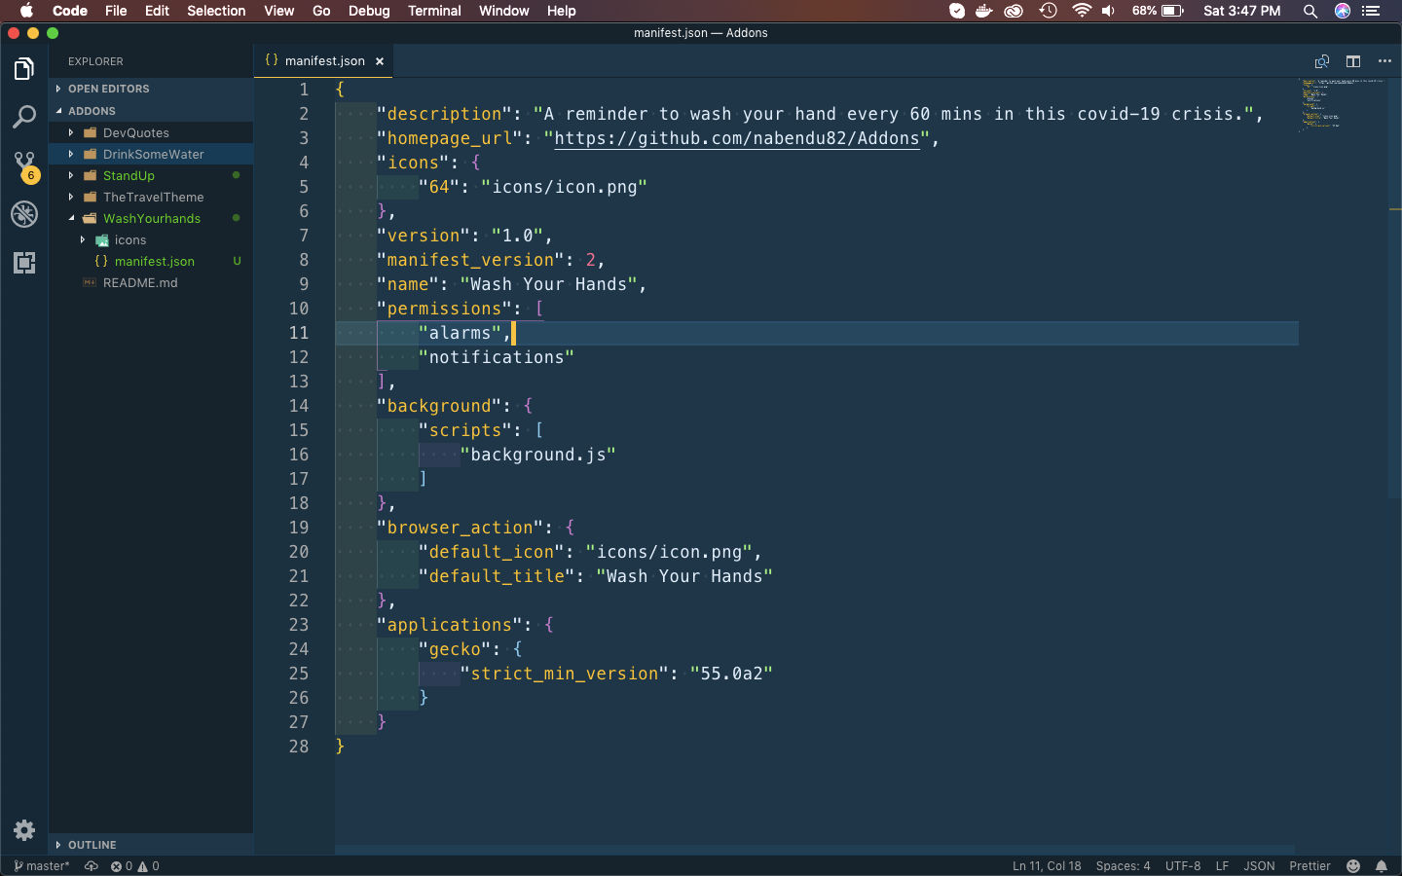This screenshot has height=876, width=1402.
Task: Click the Wi-Fi icon in menu bar
Action: tap(1082, 11)
